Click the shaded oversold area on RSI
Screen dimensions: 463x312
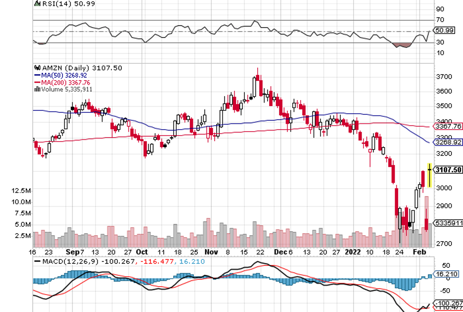tap(401, 45)
